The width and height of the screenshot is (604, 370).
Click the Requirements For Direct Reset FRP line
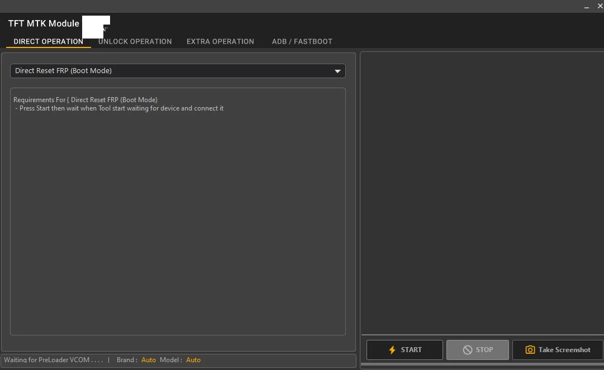click(85, 99)
